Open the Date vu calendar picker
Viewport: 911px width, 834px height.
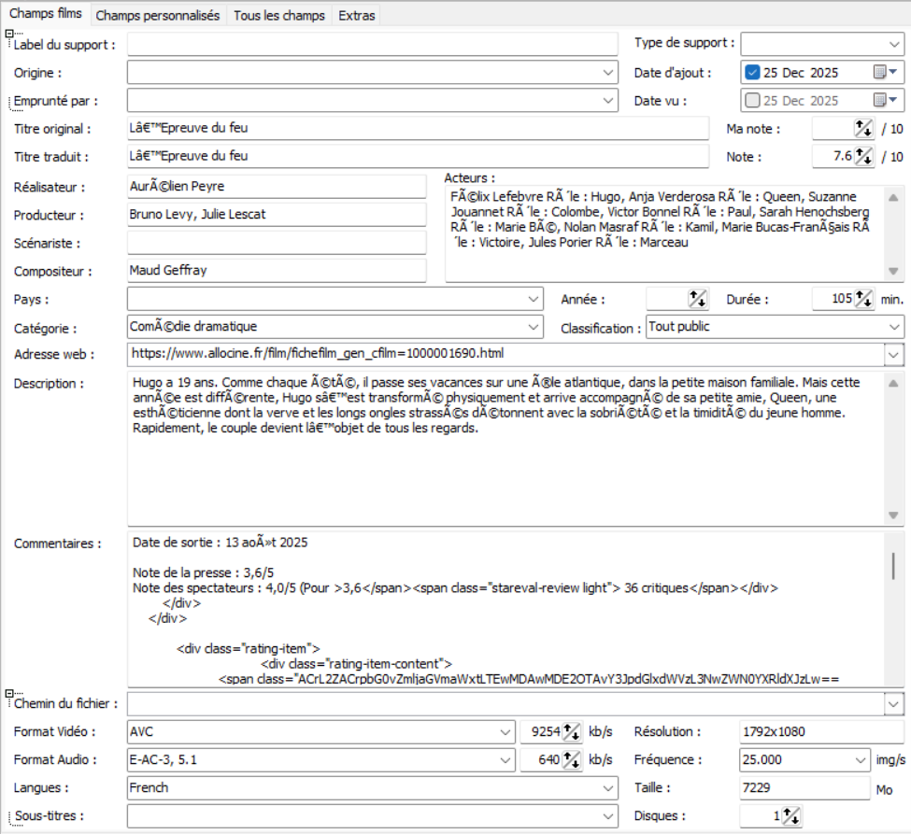click(x=887, y=100)
